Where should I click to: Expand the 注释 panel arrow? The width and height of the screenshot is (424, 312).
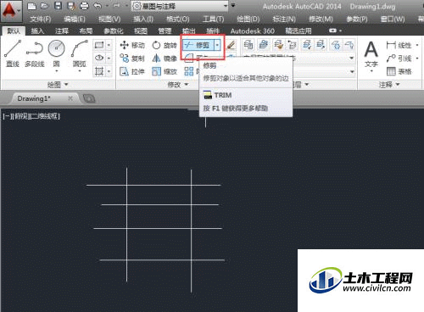tap(398, 84)
